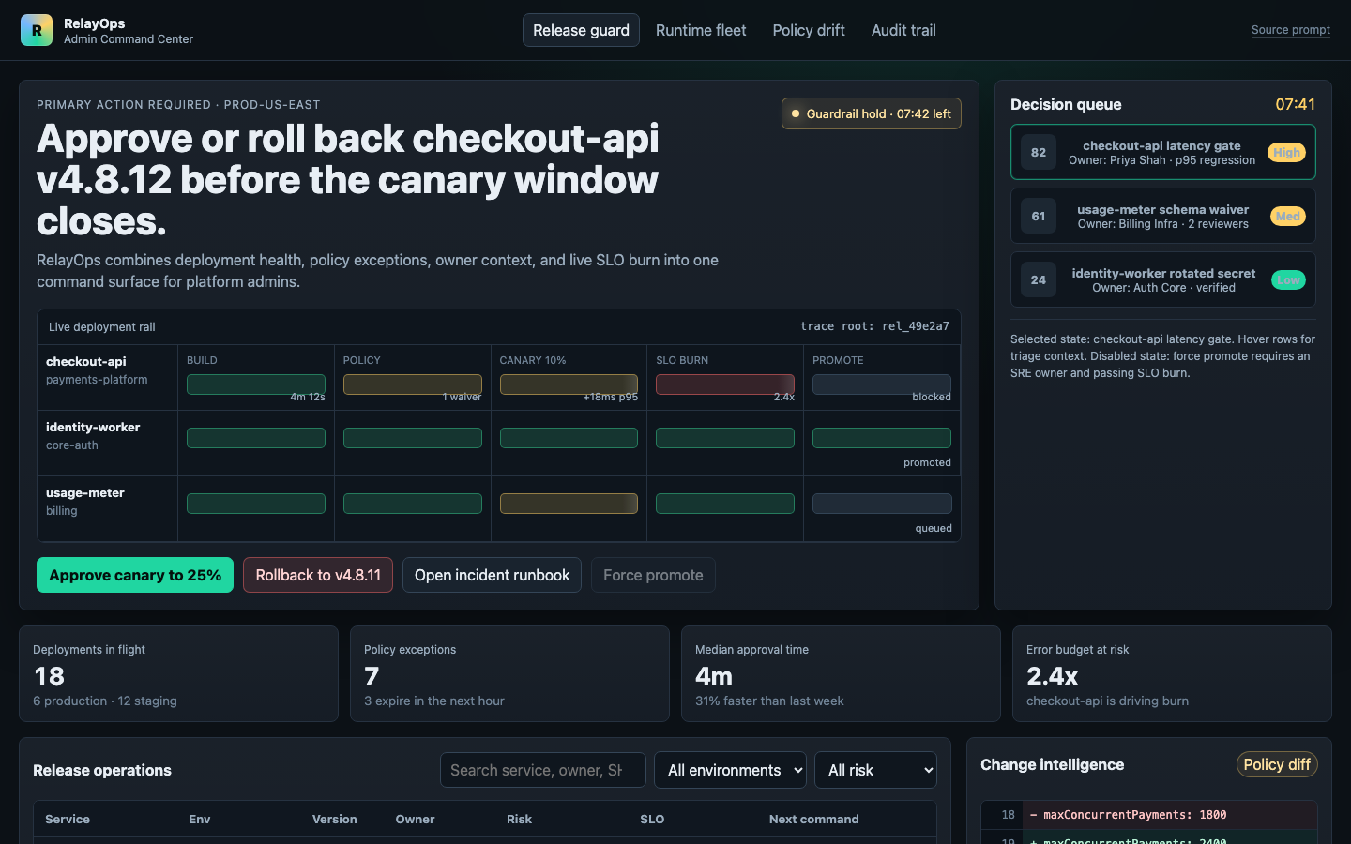Viewport: 1351px width, 844px height.
Task: Click the Service column header
Action: [x=68, y=819]
